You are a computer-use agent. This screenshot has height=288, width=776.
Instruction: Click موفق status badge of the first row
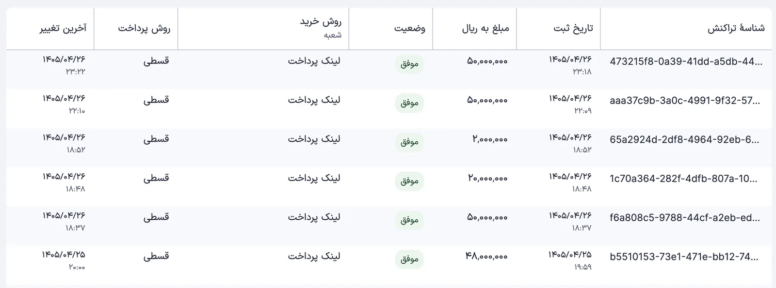(409, 64)
